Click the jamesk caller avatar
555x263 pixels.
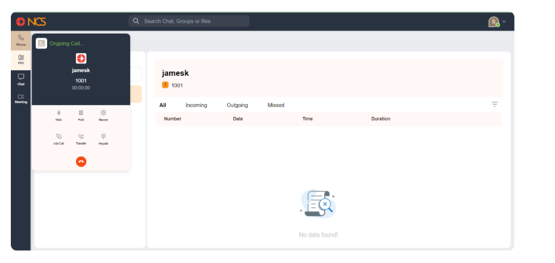81,59
